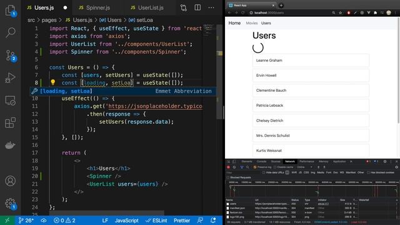Open the browser extensions puzzle icon
The height and width of the screenshot is (225, 400).
click(375, 12)
